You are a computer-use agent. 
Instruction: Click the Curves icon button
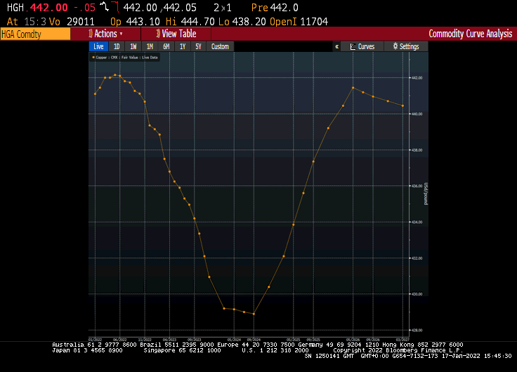pos(361,46)
